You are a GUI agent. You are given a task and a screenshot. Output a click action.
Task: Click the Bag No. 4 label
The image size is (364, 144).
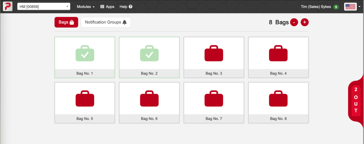tap(278, 73)
